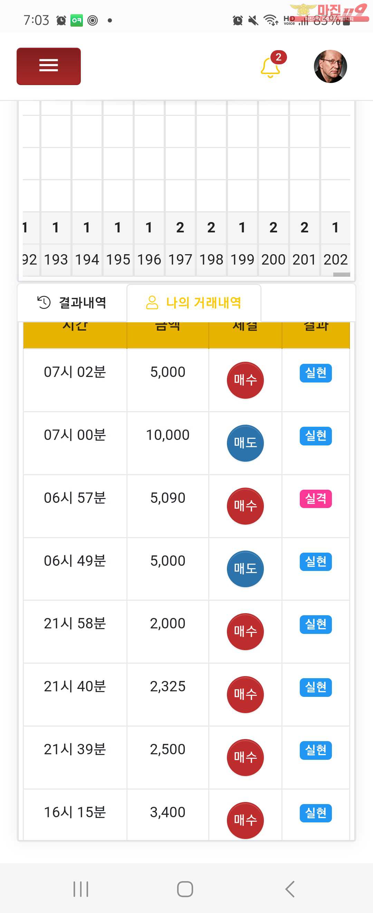Click the 실현 label for 07시 02분
373x913 pixels.
316,373
